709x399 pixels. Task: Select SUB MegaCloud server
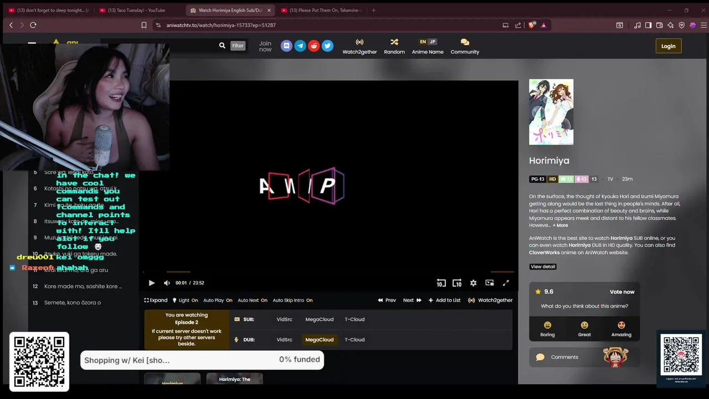(x=320, y=319)
